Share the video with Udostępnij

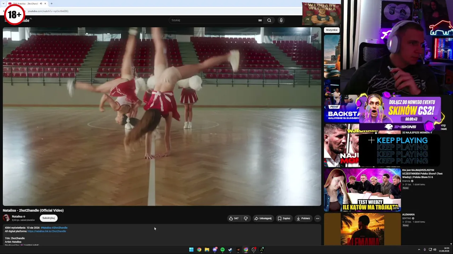pyautogui.click(x=263, y=218)
